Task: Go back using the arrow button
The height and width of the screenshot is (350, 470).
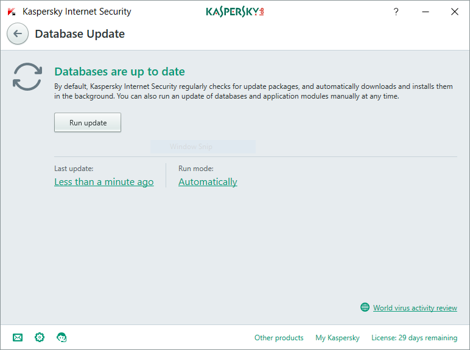Action: pos(18,33)
